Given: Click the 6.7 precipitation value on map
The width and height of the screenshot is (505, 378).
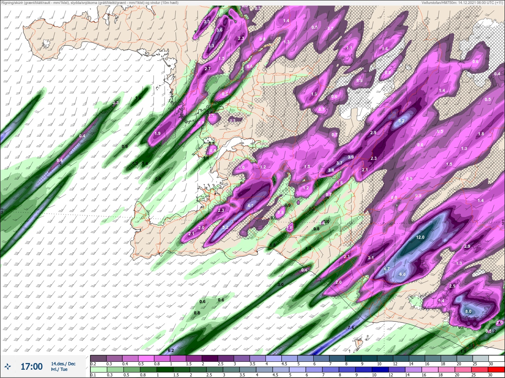Looking at the screenshot, I should tap(387, 269).
